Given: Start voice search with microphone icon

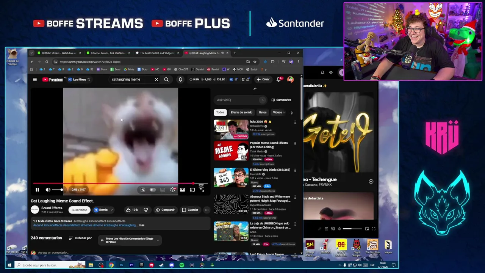Looking at the screenshot, I should click(180, 80).
